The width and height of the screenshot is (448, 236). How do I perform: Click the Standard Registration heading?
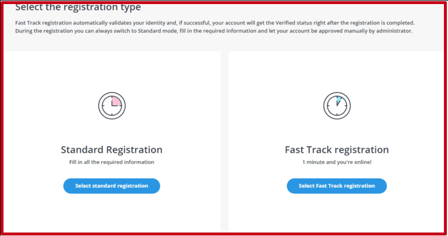click(112, 149)
